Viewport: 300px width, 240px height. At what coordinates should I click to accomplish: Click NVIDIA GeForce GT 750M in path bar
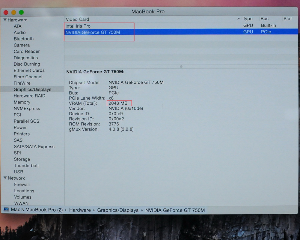(x=175, y=210)
